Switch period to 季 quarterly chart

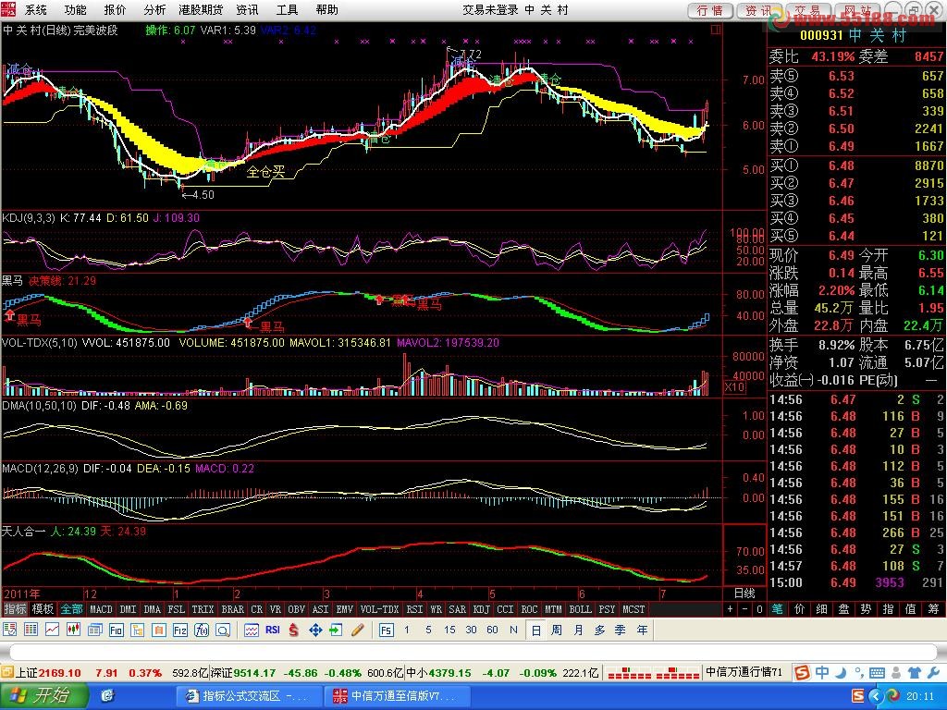point(621,630)
